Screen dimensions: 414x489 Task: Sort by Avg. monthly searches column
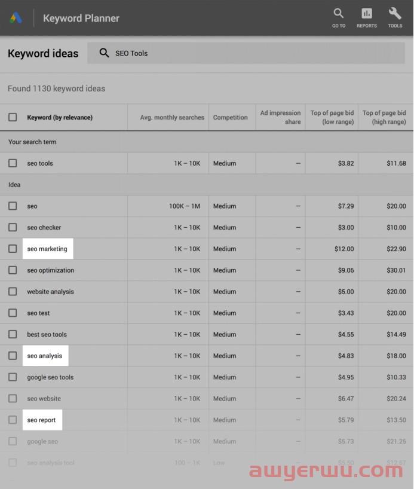click(x=172, y=118)
